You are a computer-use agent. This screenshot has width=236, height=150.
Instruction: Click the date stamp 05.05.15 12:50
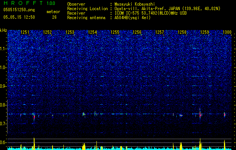click(x=19, y=17)
